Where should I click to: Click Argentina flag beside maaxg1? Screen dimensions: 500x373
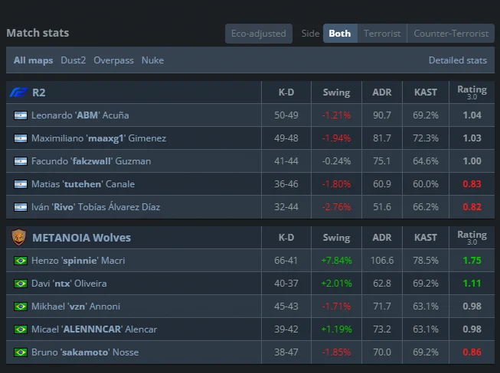21,138
